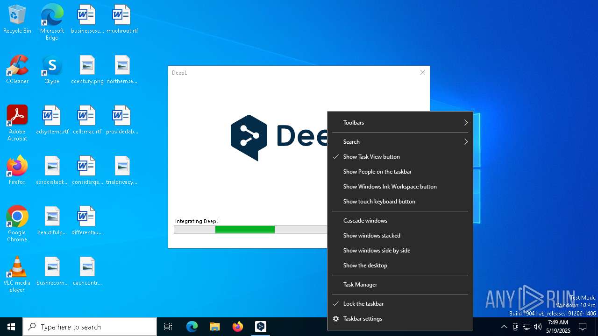Click the taskbar search box
598x336 pixels.
pos(90,327)
